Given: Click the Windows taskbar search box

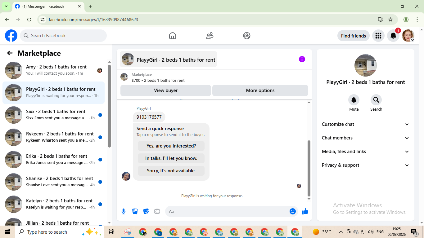Looking at the screenshot, I should 60,232.
